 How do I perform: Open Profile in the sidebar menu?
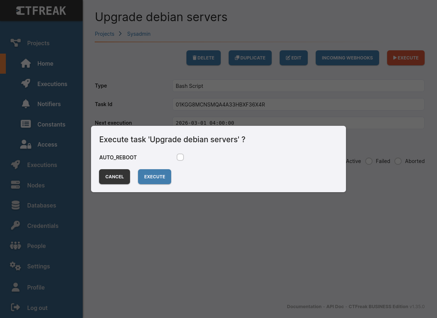click(36, 287)
